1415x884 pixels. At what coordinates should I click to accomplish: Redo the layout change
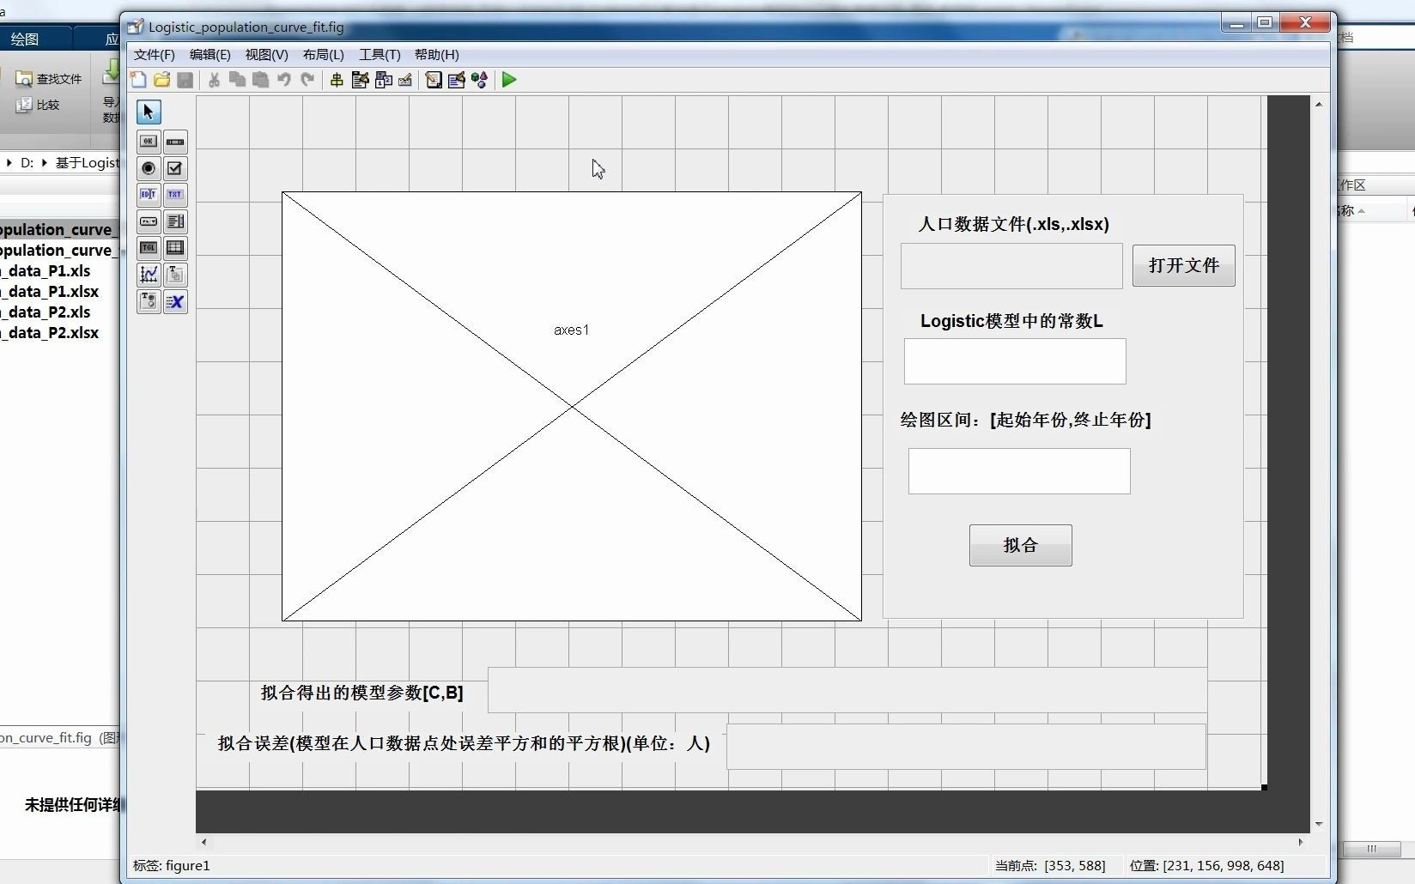click(307, 80)
